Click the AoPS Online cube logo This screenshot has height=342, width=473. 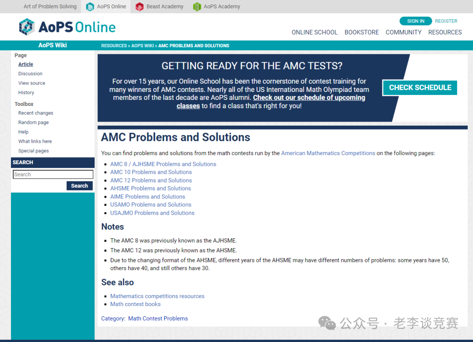point(27,27)
